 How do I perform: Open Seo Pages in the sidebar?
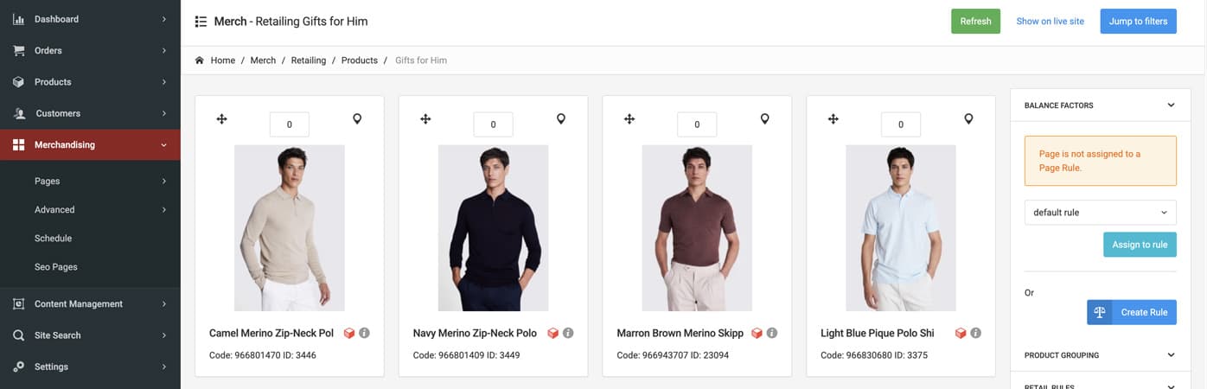[x=55, y=267]
